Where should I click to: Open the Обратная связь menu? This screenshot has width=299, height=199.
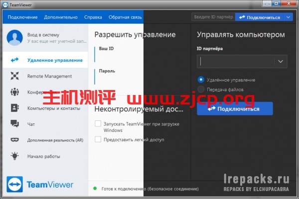(125, 17)
